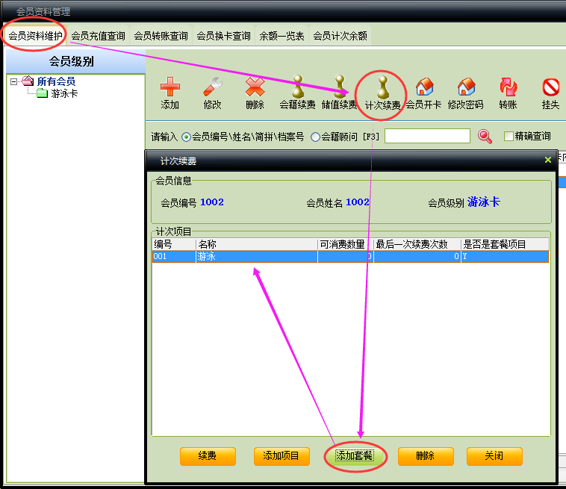Switch to the 会员转账查询 tab

[161, 36]
